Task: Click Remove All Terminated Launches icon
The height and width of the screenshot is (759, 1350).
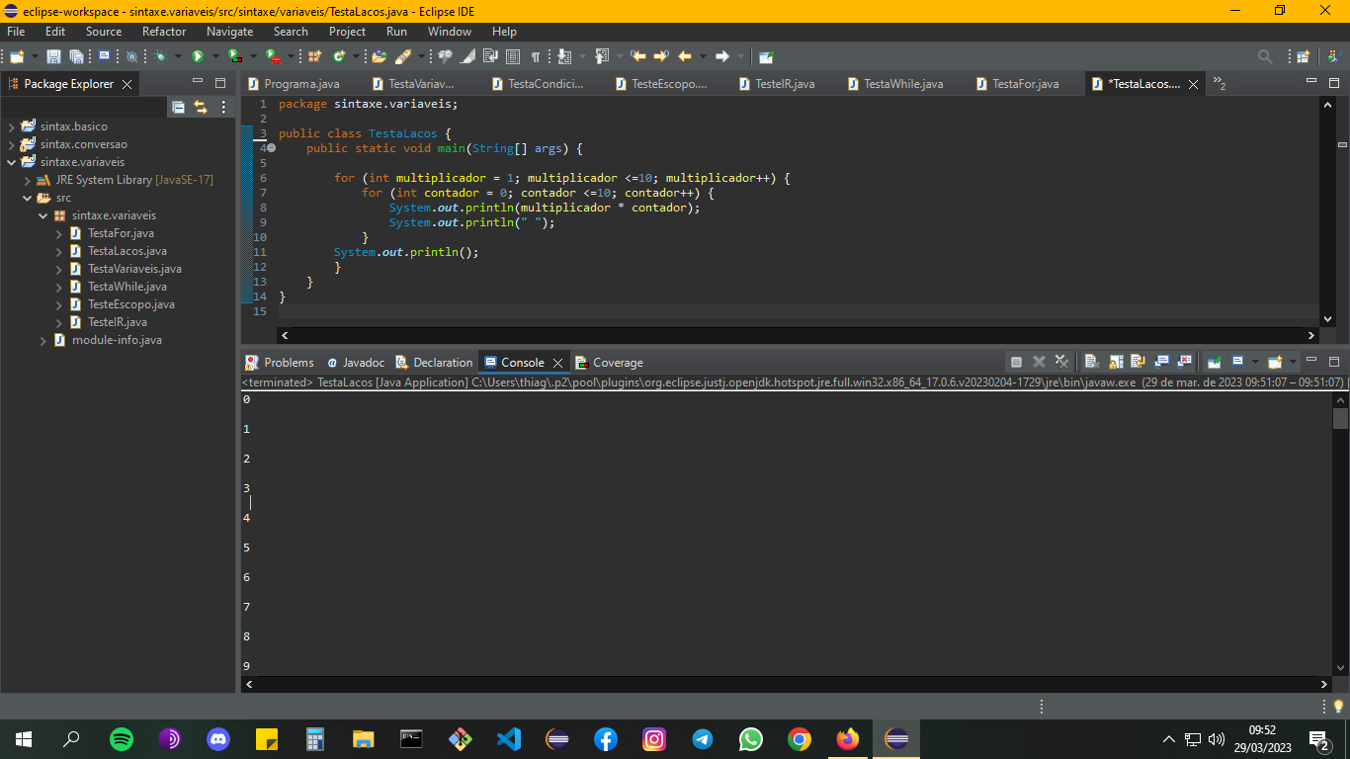Action: pyautogui.click(x=1061, y=362)
